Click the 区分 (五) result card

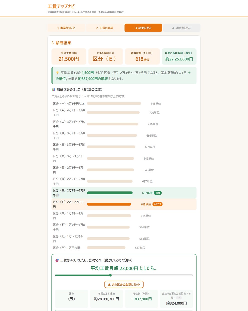(x=71, y=299)
